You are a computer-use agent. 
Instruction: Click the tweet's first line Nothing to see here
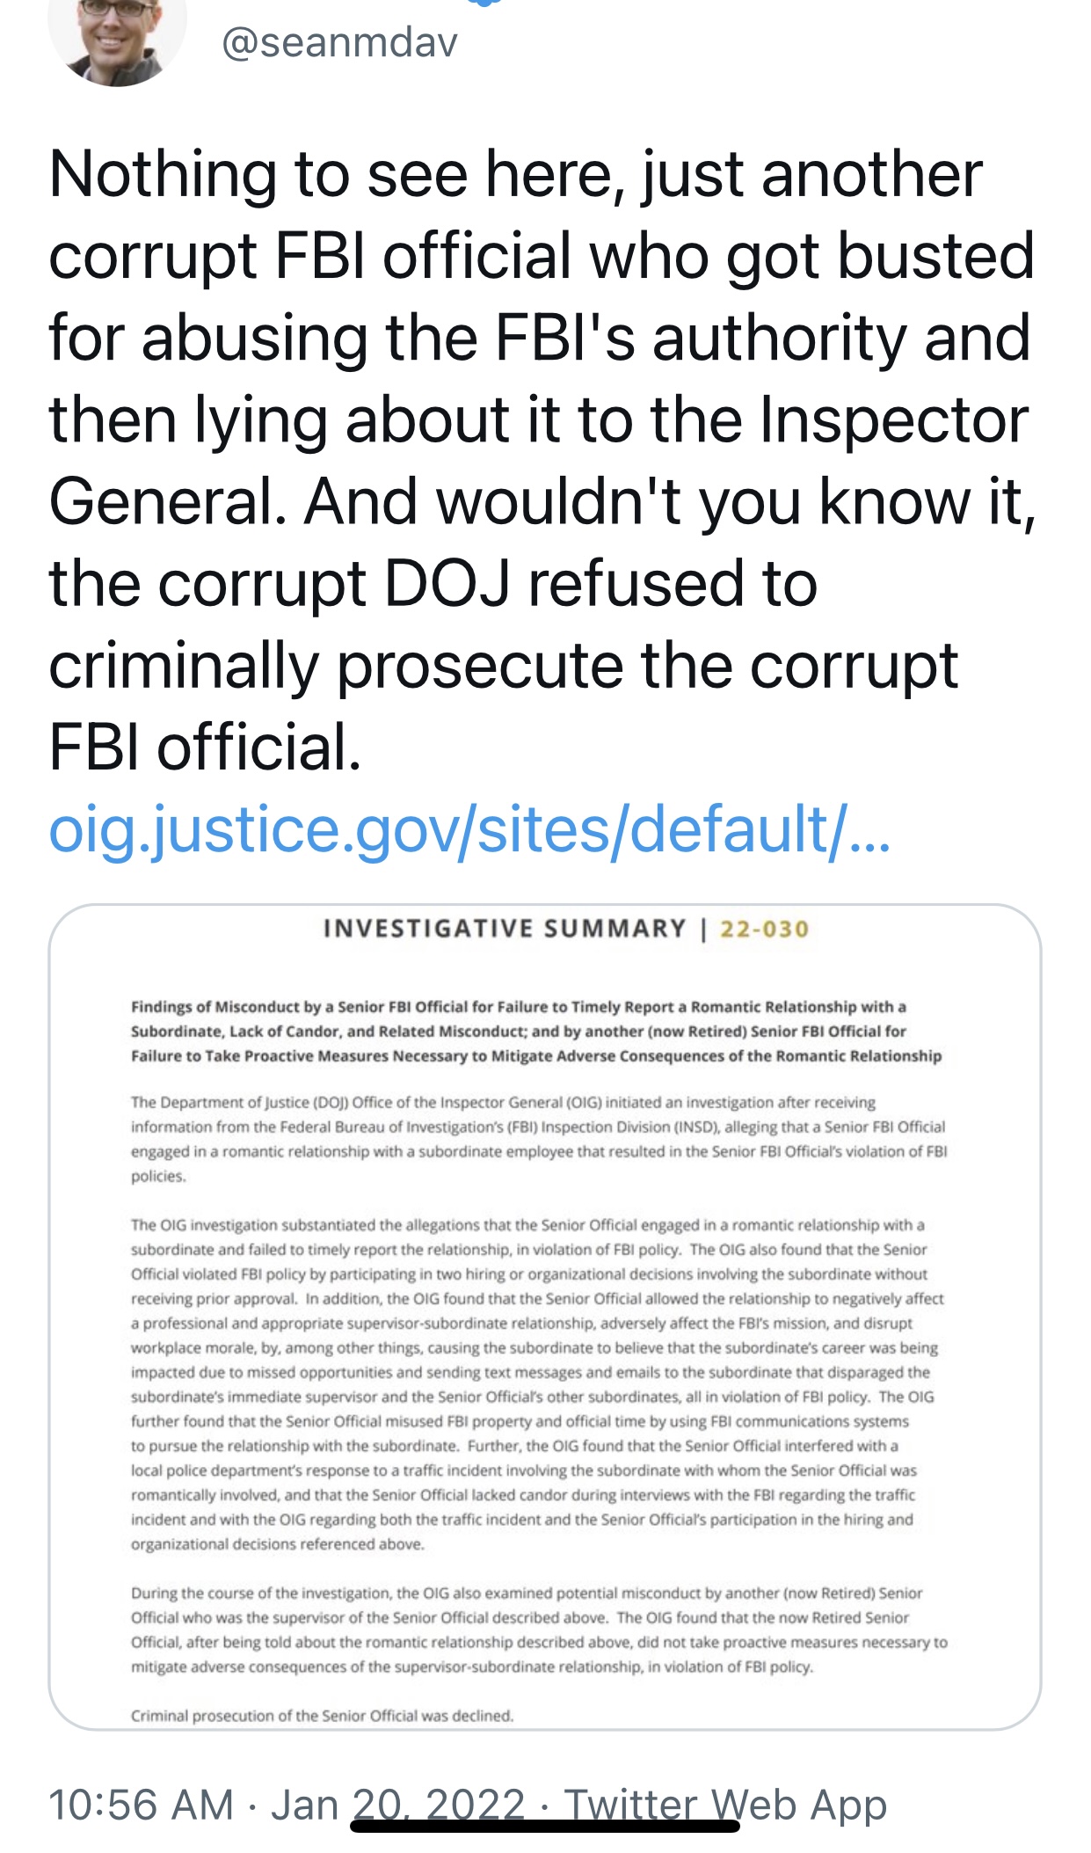click(515, 174)
